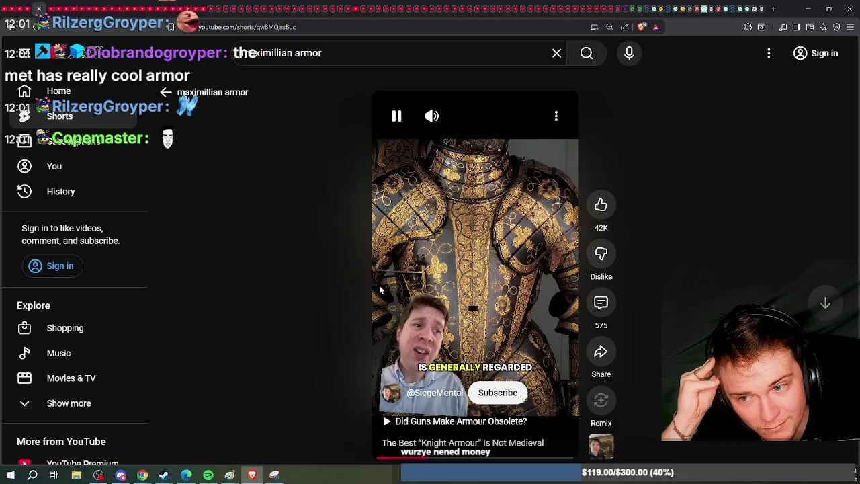
Task: Toggle the Brave sidebar panel icon
Action: pos(796,27)
